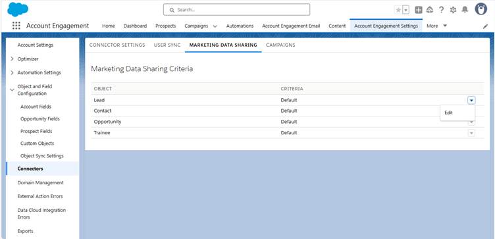The image size is (495, 239).
Task: Open the Account Engagement Email tab
Action: click(x=291, y=26)
